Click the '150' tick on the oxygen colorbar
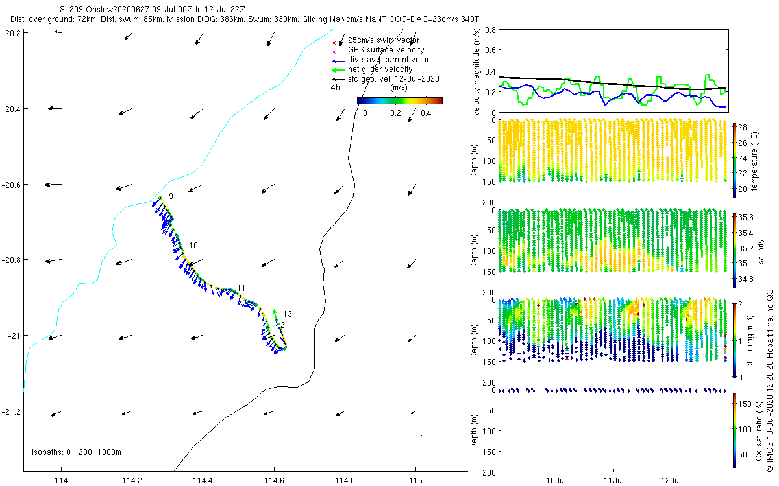This screenshot has width=779, height=486. pyautogui.click(x=745, y=403)
